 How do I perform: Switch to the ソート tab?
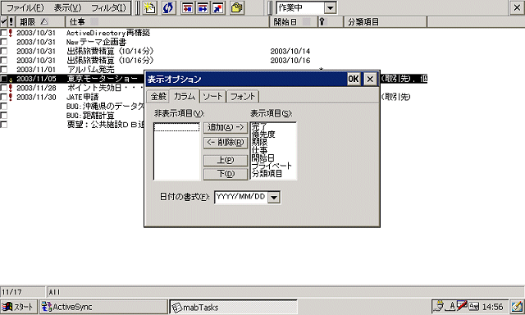click(x=212, y=97)
